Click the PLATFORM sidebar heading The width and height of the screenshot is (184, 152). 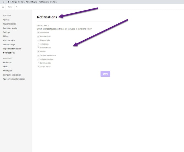pos(7,16)
